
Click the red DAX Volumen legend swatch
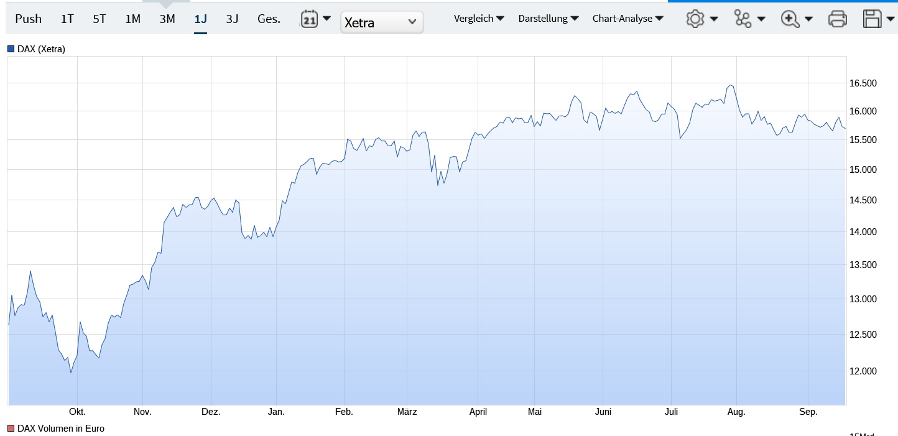(x=11, y=429)
